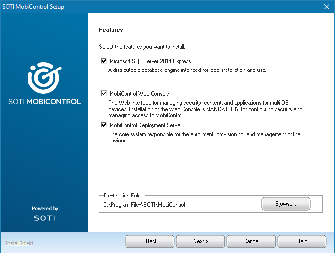Click the core system enrollment description text
The height and width of the screenshot is (253, 335).
point(204,138)
